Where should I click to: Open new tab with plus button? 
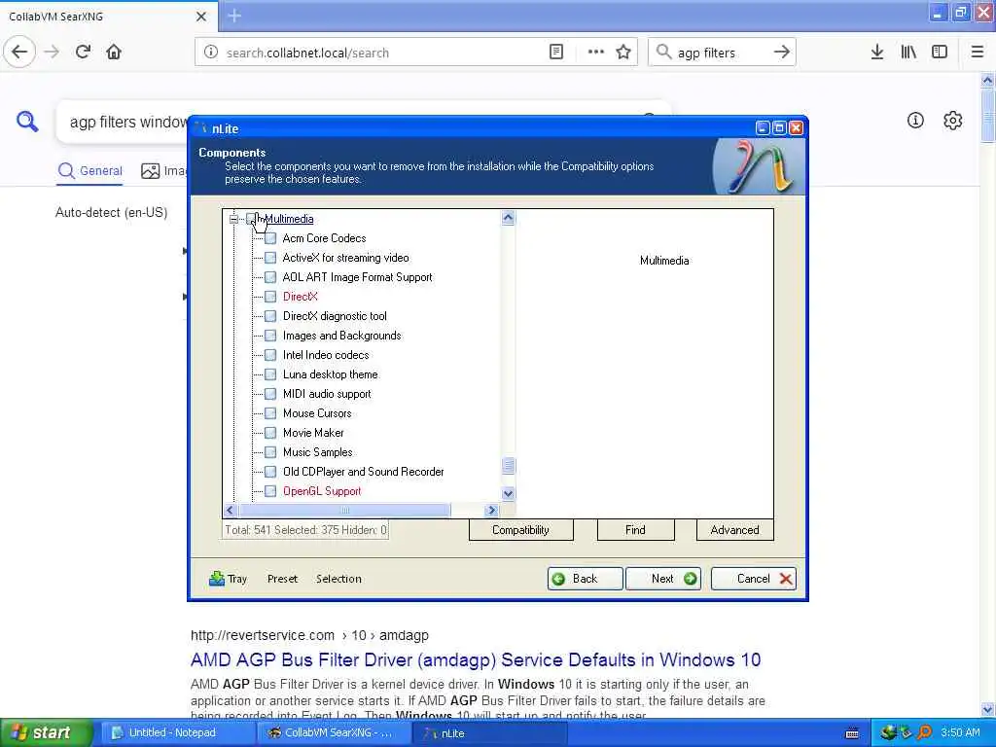tap(234, 16)
